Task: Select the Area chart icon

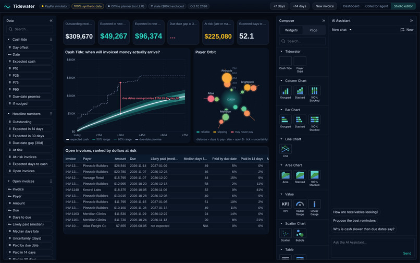Action: point(286,175)
